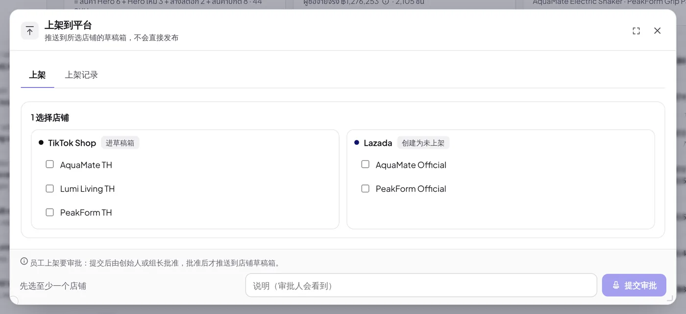Viewport: 686px width, 314px height.
Task: Click the 先选至少一个店铺 hint text
Action: coord(53,286)
